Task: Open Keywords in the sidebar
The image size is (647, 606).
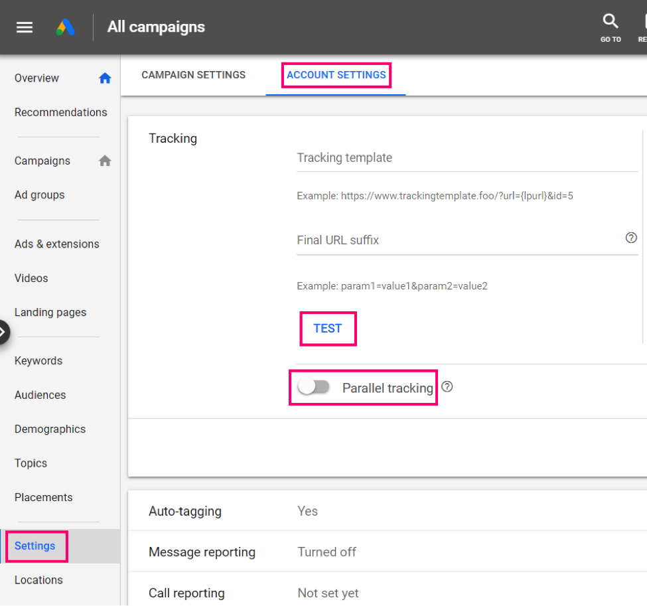Action: [x=38, y=360]
